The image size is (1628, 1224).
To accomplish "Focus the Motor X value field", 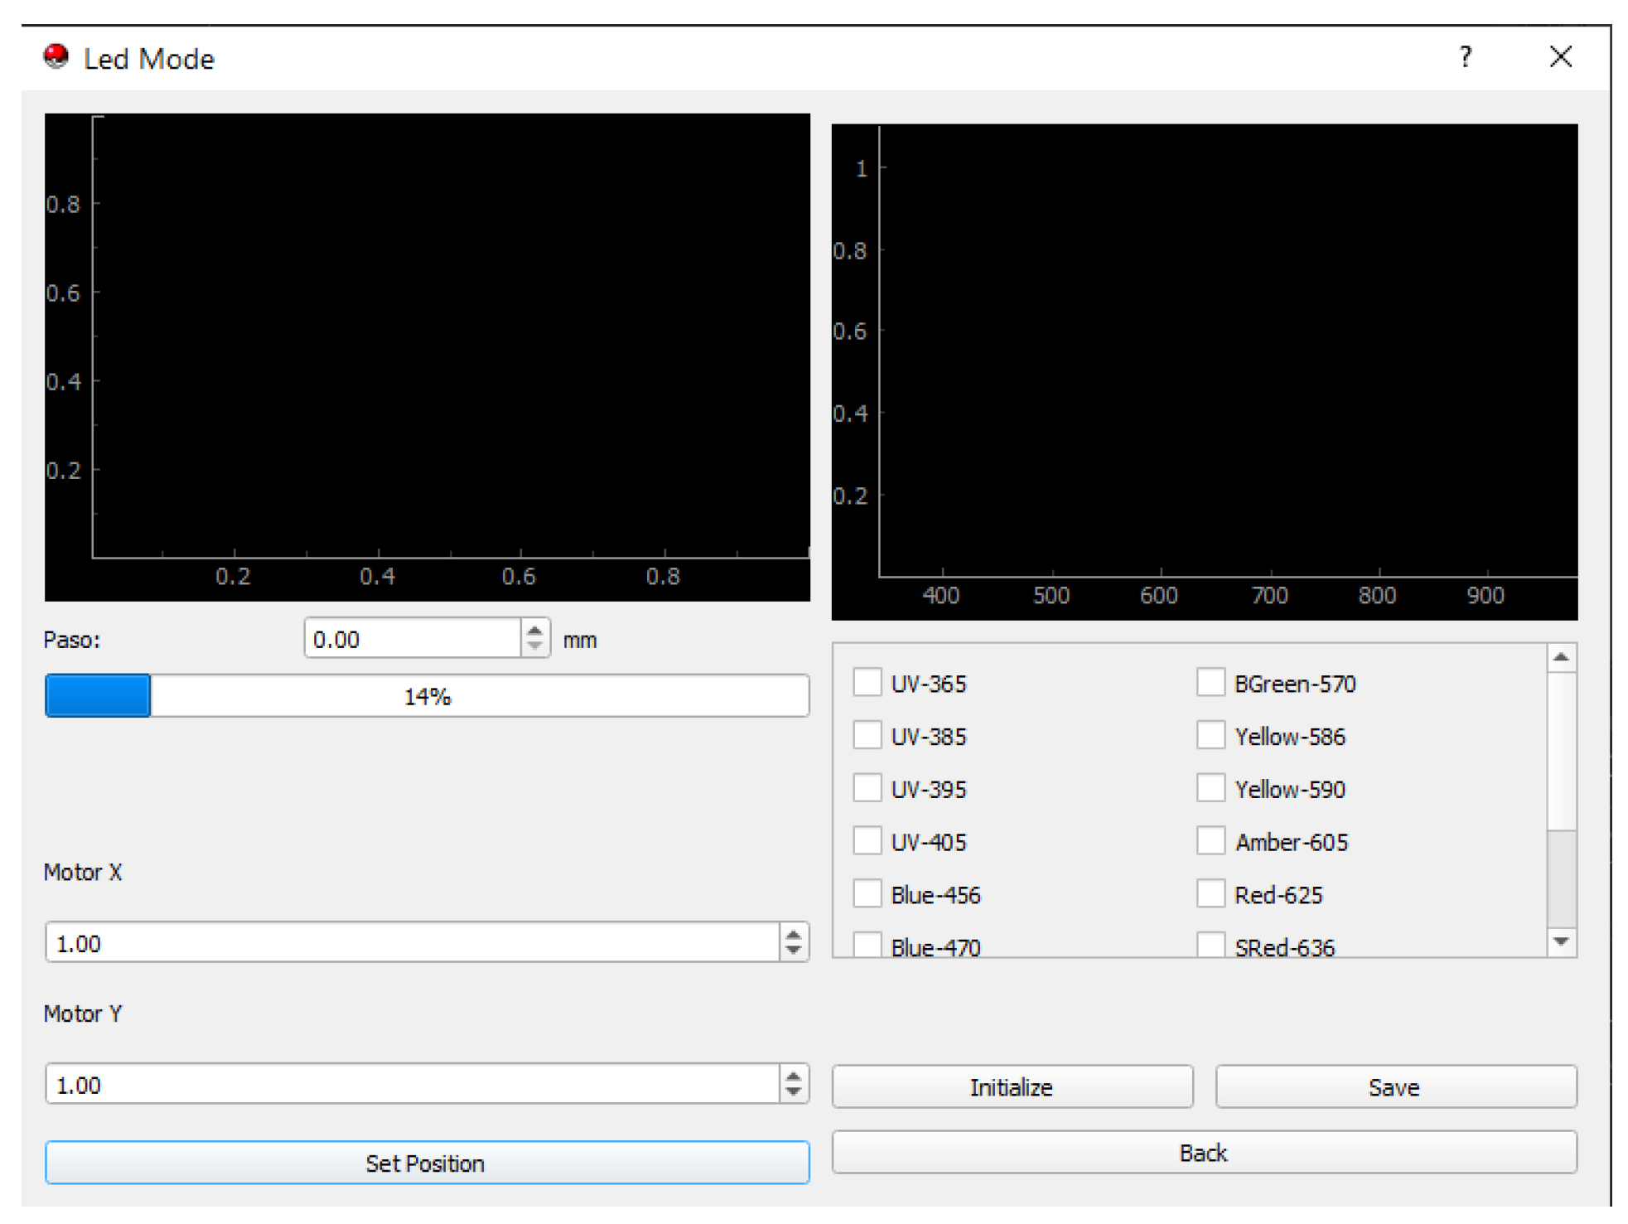I will pyautogui.click(x=412, y=943).
